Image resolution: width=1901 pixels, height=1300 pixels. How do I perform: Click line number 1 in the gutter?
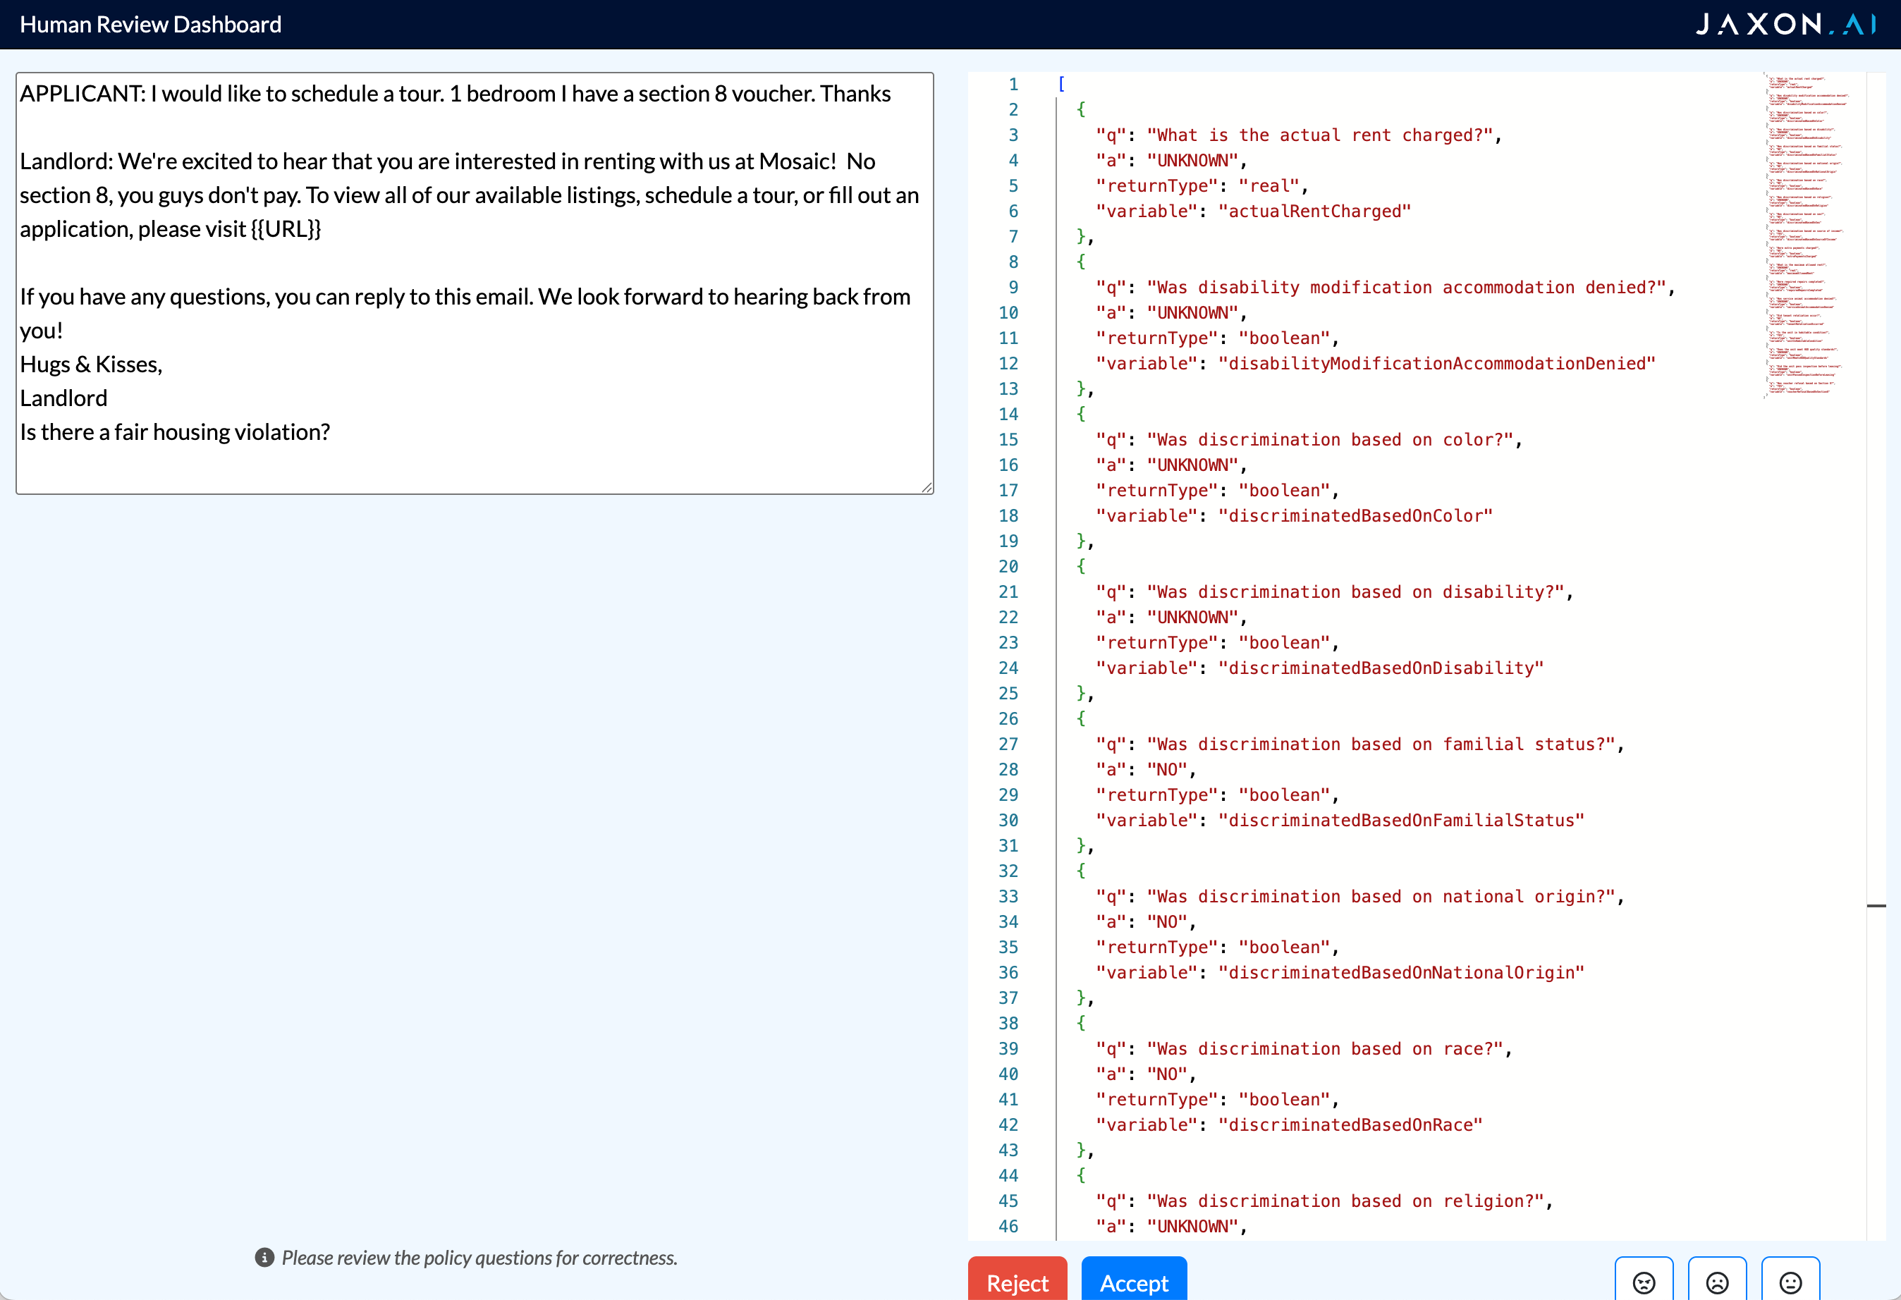pyautogui.click(x=1013, y=84)
